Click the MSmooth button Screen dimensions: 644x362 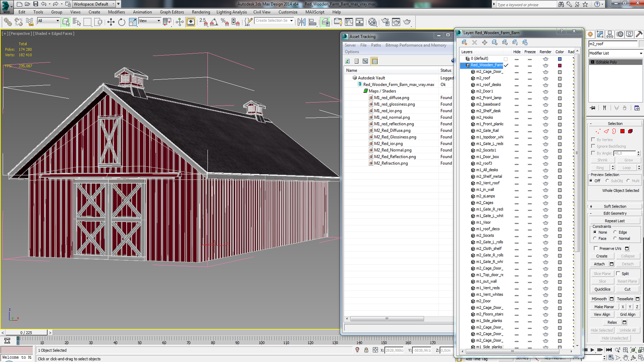pyautogui.click(x=599, y=299)
